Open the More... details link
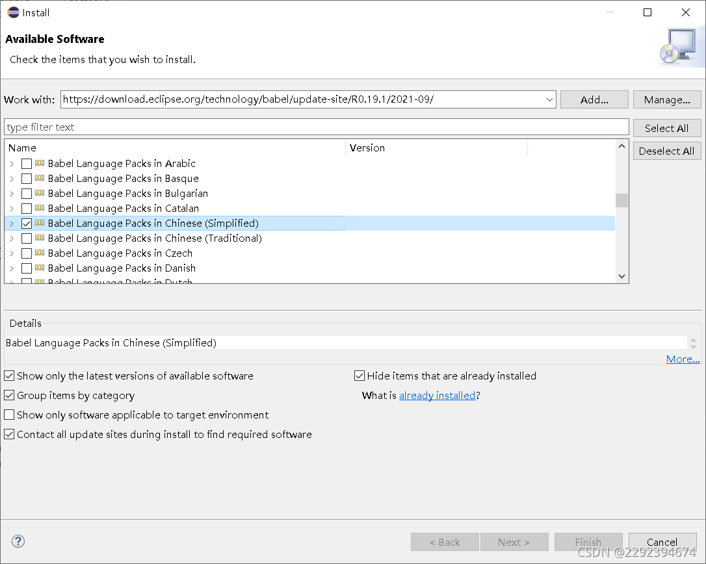The width and height of the screenshot is (706, 564). pyautogui.click(x=683, y=359)
